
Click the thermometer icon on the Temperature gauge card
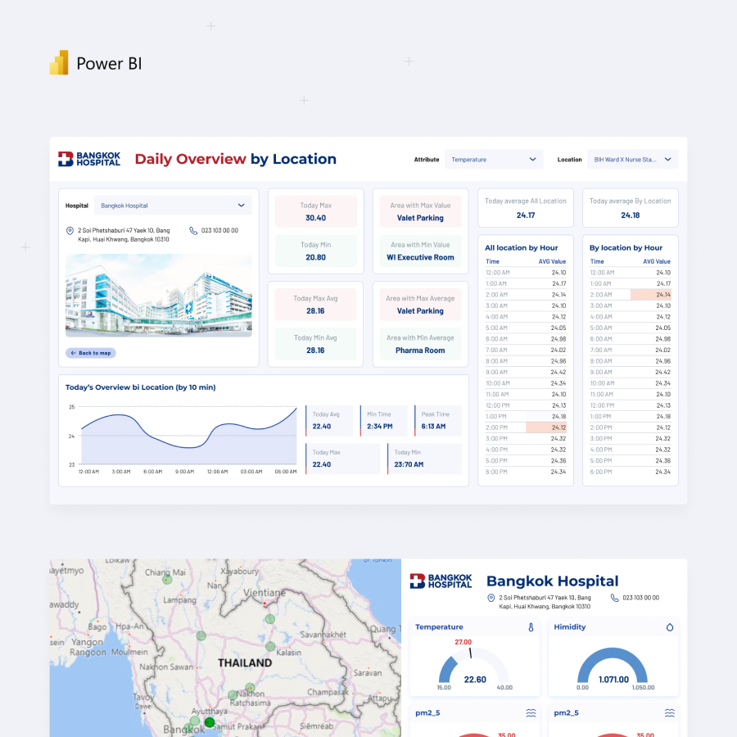pyautogui.click(x=531, y=627)
